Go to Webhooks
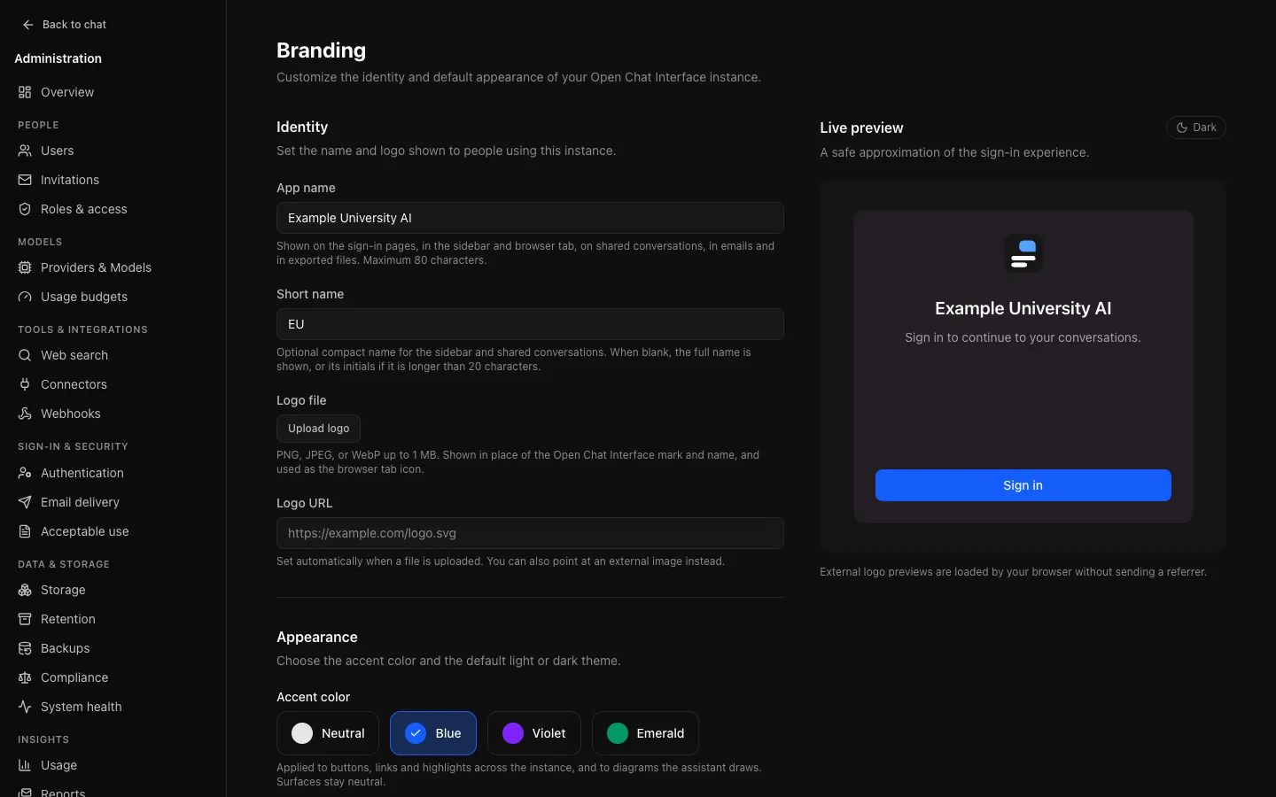The width and height of the screenshot is (1276, 797). [x=113, y=414]
